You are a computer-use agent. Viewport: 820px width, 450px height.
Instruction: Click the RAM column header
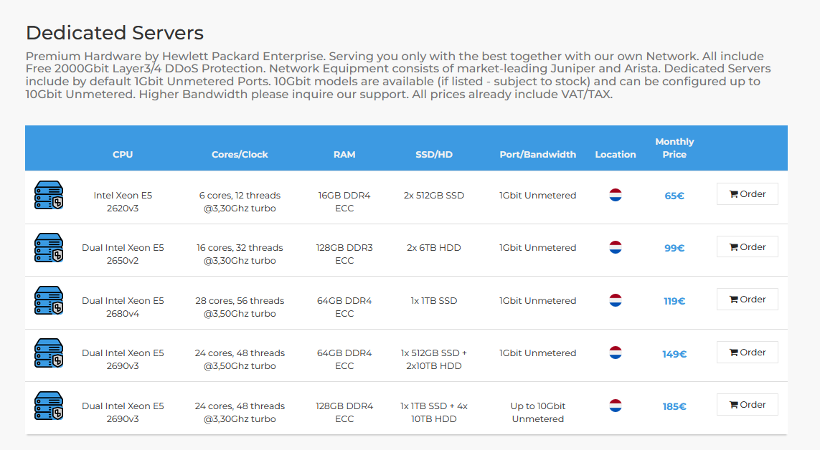(x=344, y=155)
